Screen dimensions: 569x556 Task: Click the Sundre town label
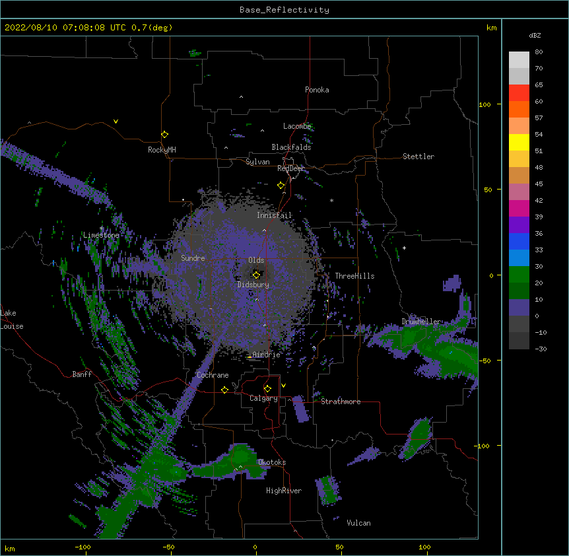coord(193,258)
